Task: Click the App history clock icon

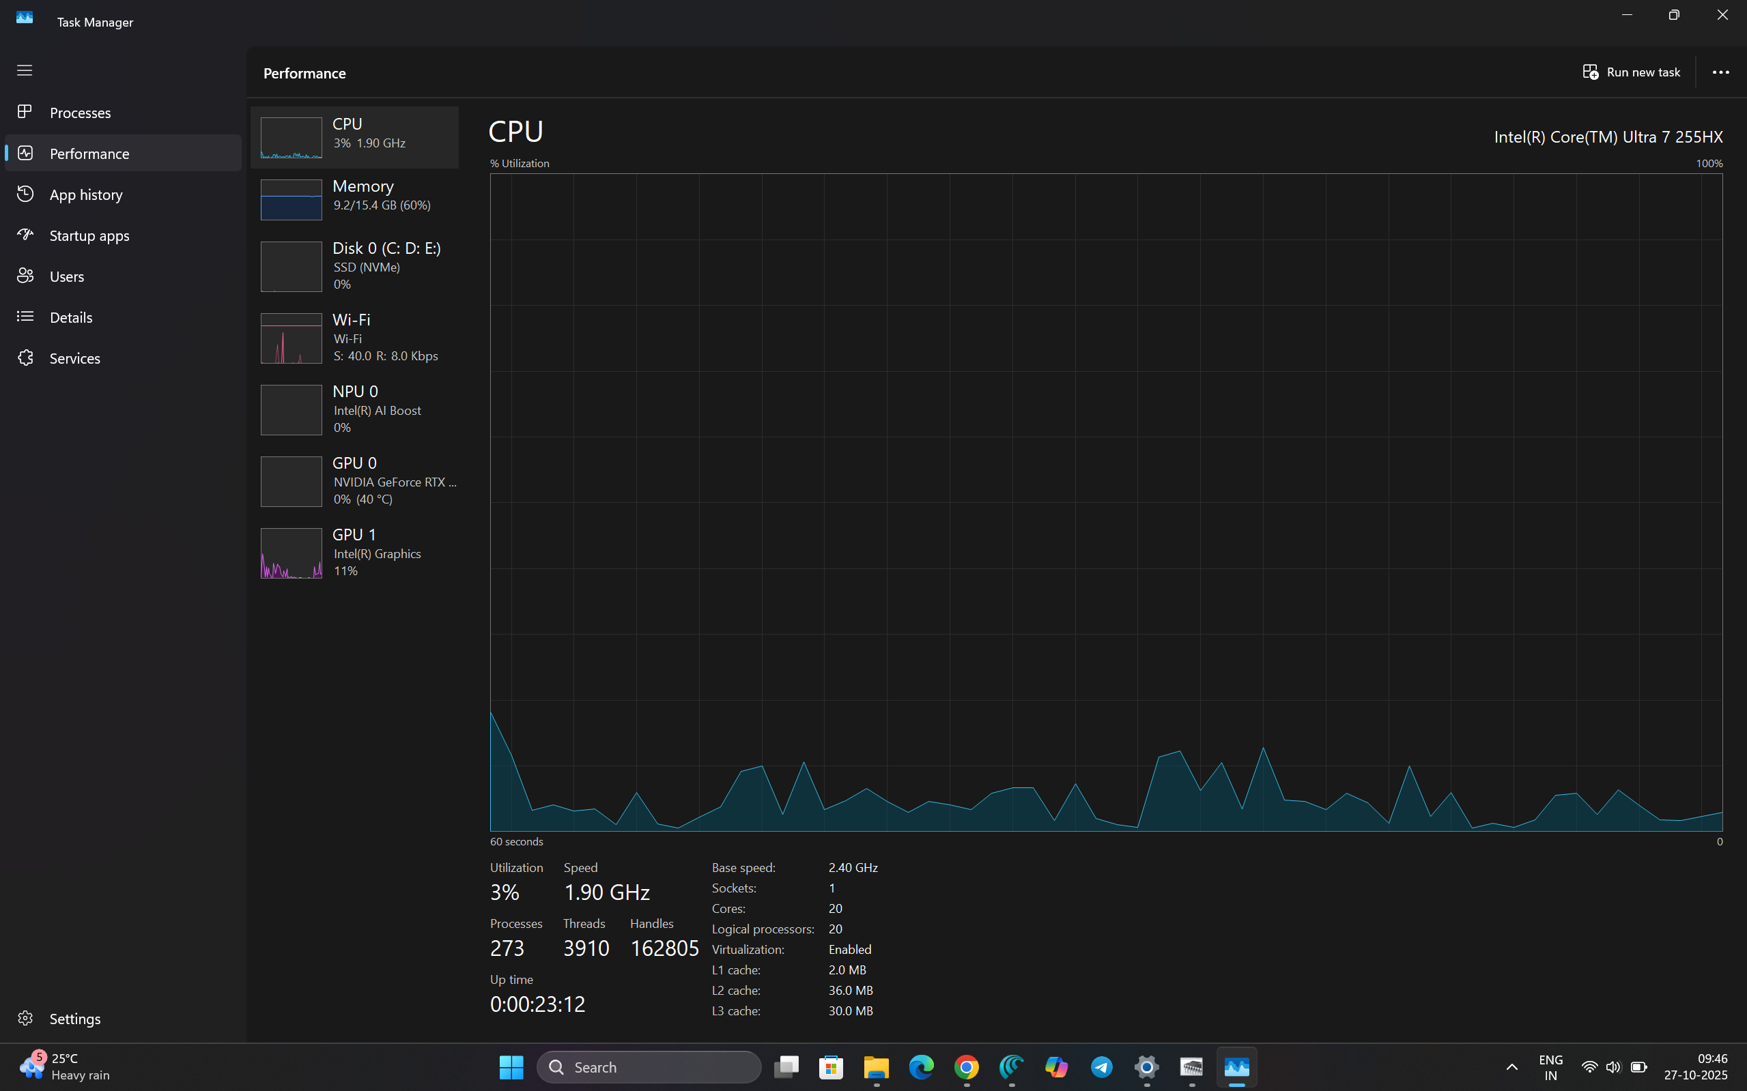Action: pos(25,194)
